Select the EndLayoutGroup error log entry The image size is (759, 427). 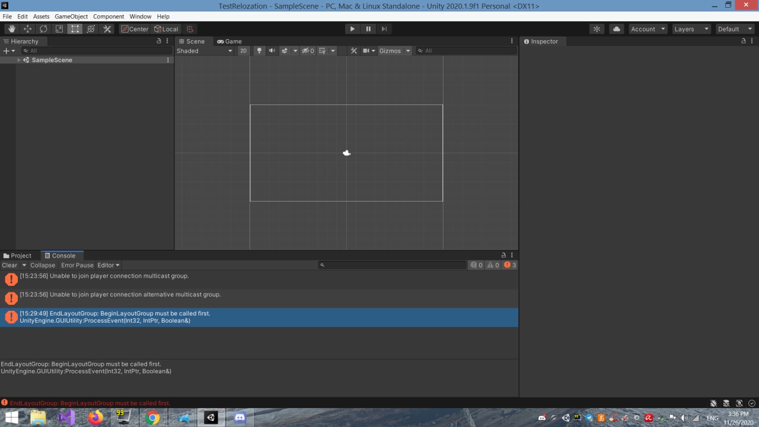coord(259,317)
